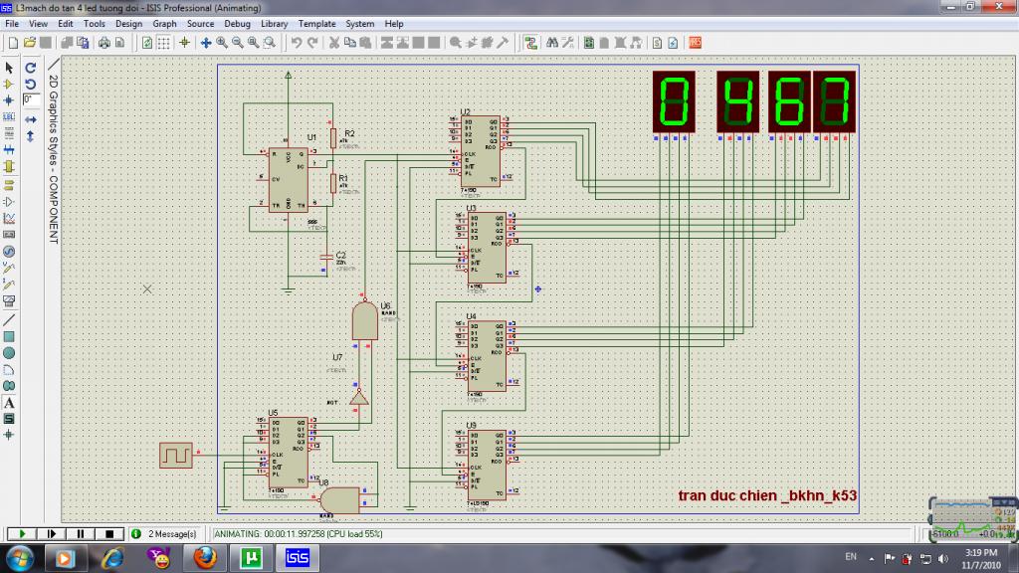This screenshot has height=573, width=1019.
Task: Zoom in using magnifier plus icon
Action: (x=222, y=43)
